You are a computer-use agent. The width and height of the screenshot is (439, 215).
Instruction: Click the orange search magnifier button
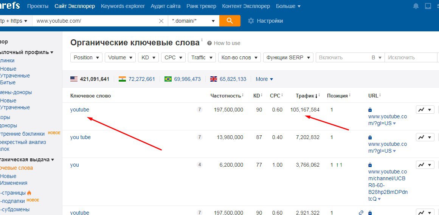pos(230,21)
